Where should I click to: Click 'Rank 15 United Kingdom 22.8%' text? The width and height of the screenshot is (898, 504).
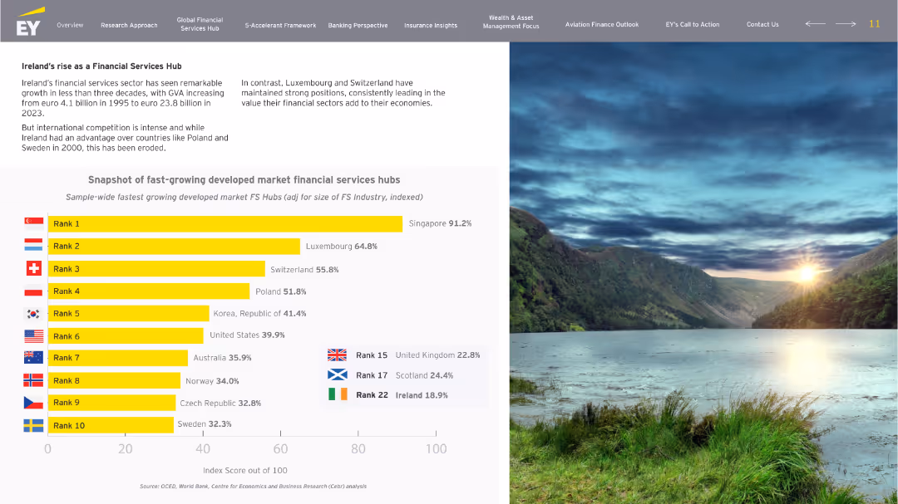click(x=417, y=355)
